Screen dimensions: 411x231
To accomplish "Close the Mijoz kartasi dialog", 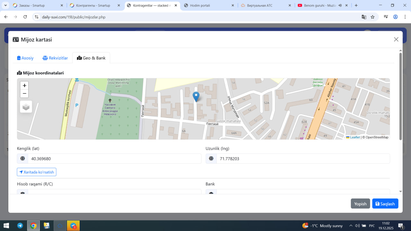I will click(x=396, y=39).
